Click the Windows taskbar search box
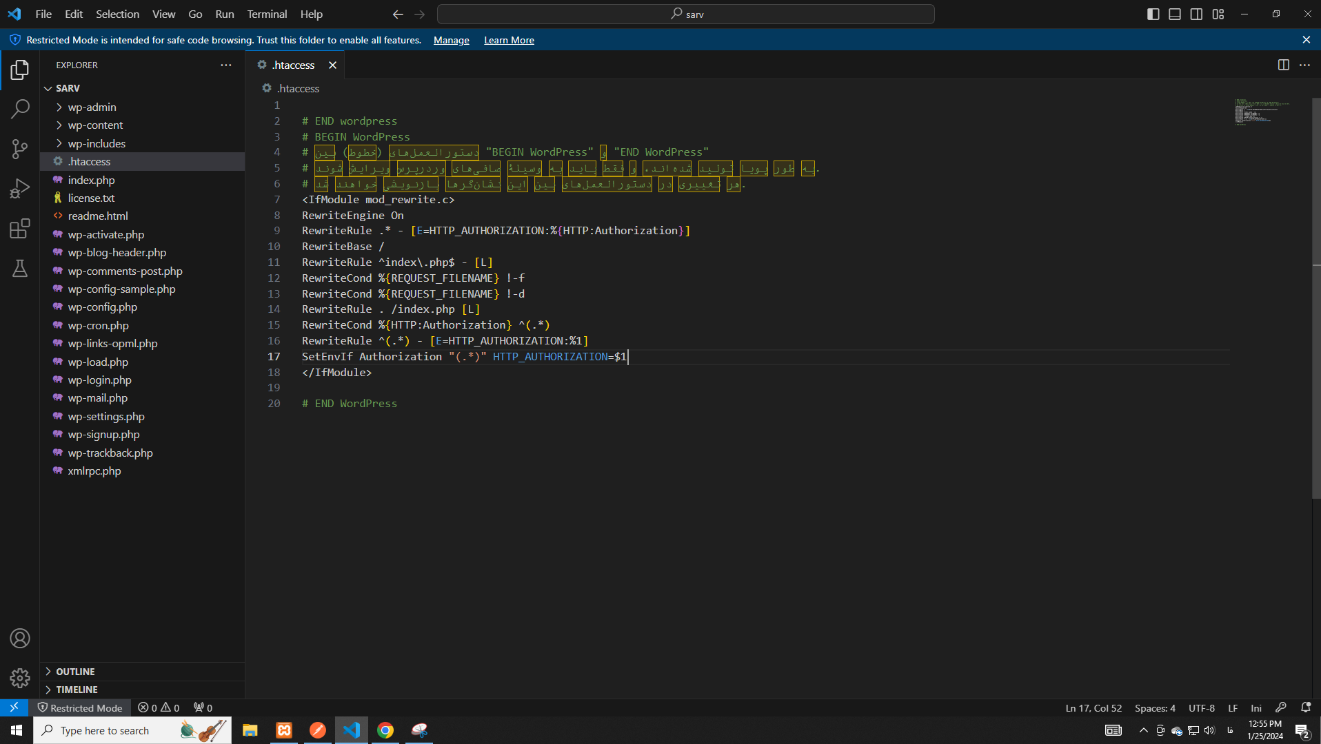The image size is (1321, 744). pyautogui.click(x=132, y=730)
